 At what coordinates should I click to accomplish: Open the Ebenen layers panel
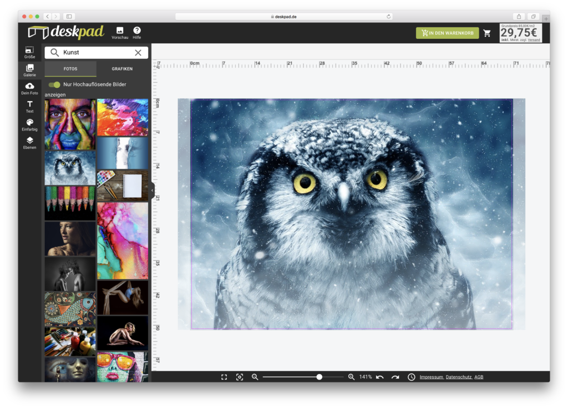tap(29, 143)
